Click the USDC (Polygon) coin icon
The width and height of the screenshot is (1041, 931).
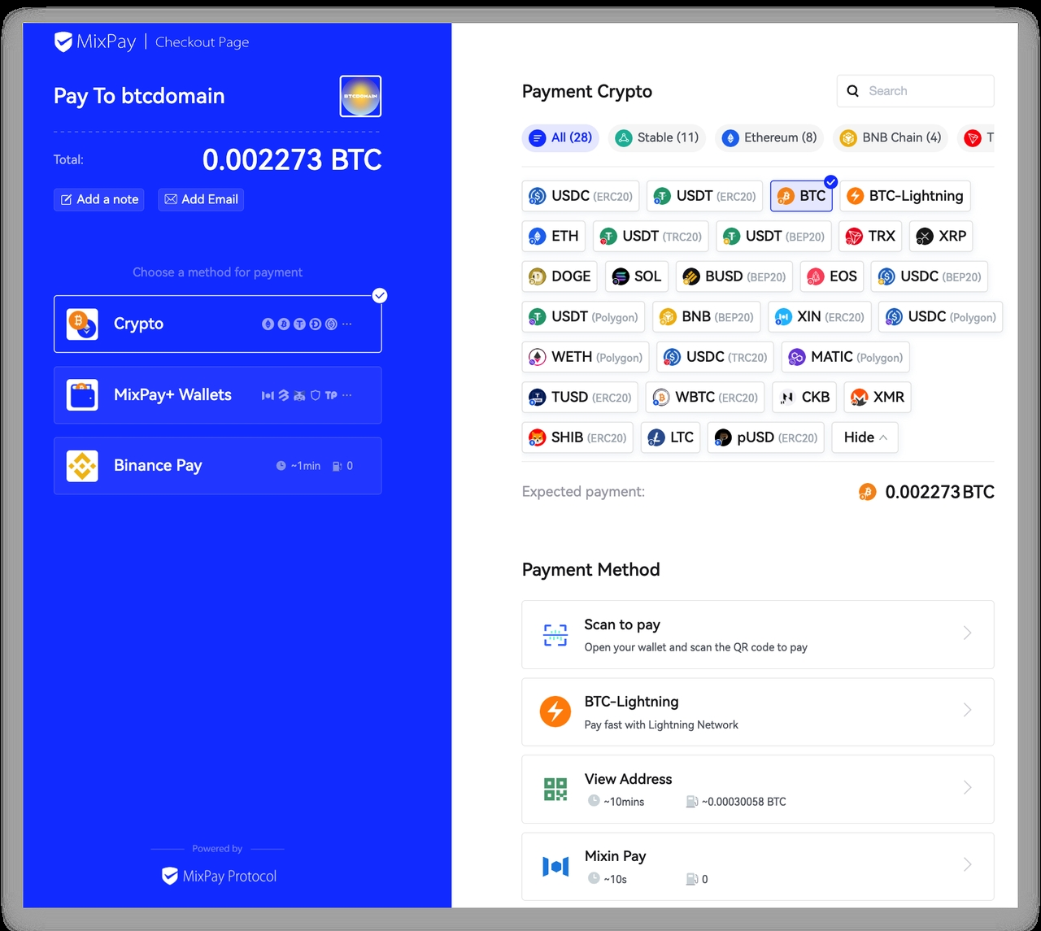[x=894, y=317]
